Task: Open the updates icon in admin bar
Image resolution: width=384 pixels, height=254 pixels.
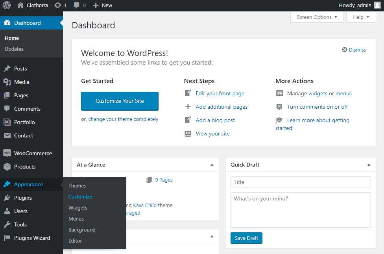Action: click(58, 6)
